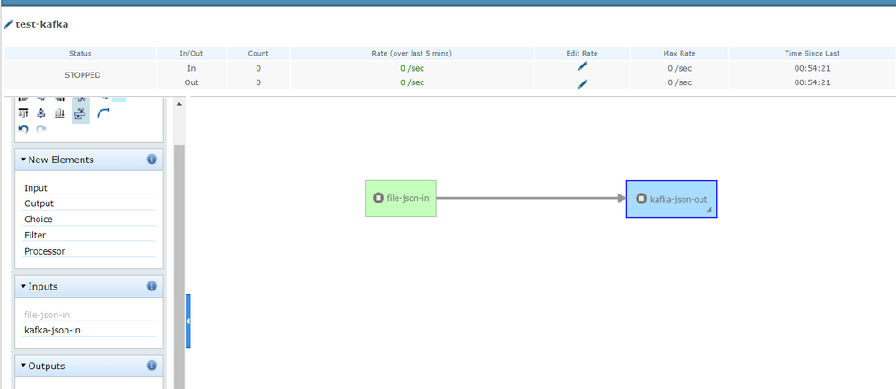This screenshot has width=896, height=389.
Task: Edit the Out rate pencil icon
Action: (582, 84)
